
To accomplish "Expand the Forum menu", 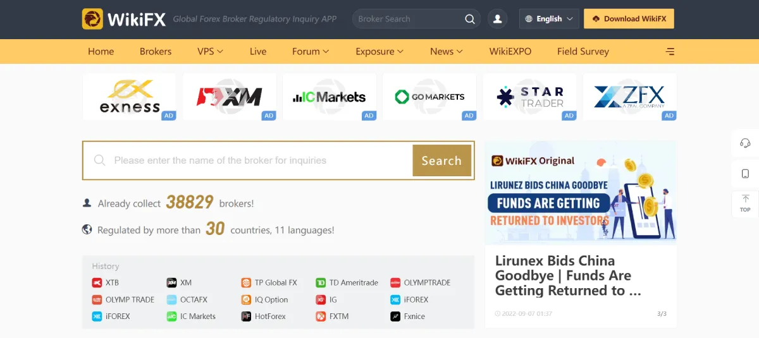I will point(311,52).
